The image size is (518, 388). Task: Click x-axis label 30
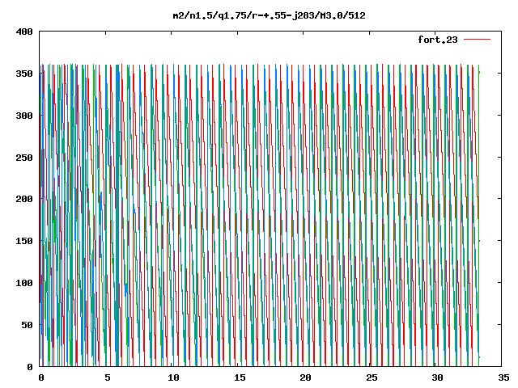coord(438,377)
